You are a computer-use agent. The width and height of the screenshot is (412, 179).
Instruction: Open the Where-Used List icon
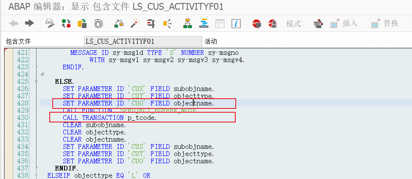coord(167,24)
